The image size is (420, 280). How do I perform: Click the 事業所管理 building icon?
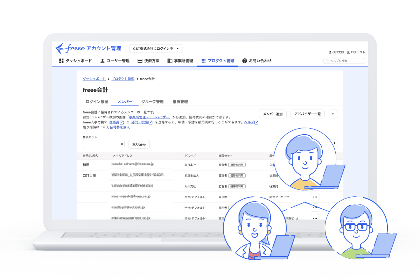tap(170, 61)
